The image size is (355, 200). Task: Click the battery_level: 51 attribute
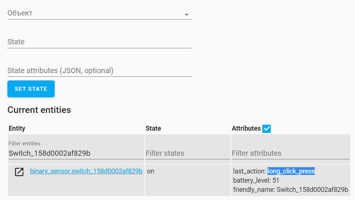pos(256,180)
